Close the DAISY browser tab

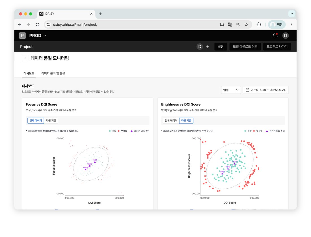tap(91, 14)
